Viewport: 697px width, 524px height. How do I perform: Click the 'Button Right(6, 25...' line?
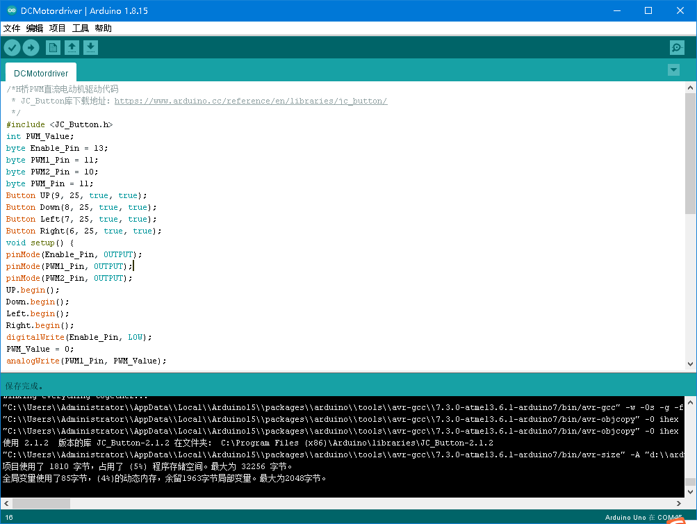[x=84, y=231]
